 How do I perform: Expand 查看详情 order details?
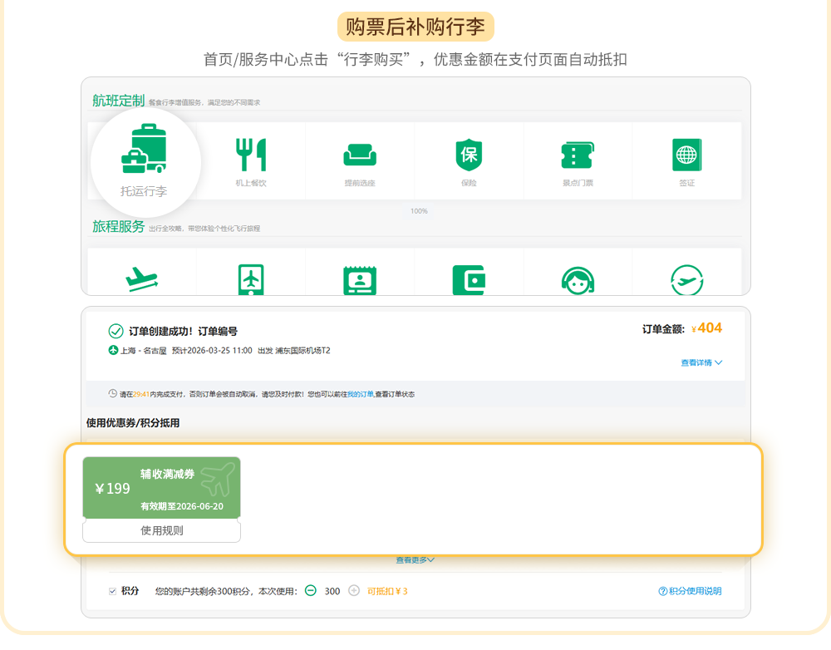[x=701, y=362]
